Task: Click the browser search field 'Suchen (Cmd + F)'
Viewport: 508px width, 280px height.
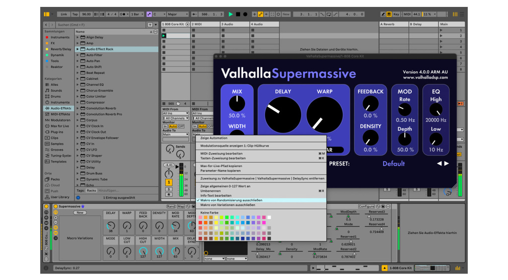Action: point(100,25)
